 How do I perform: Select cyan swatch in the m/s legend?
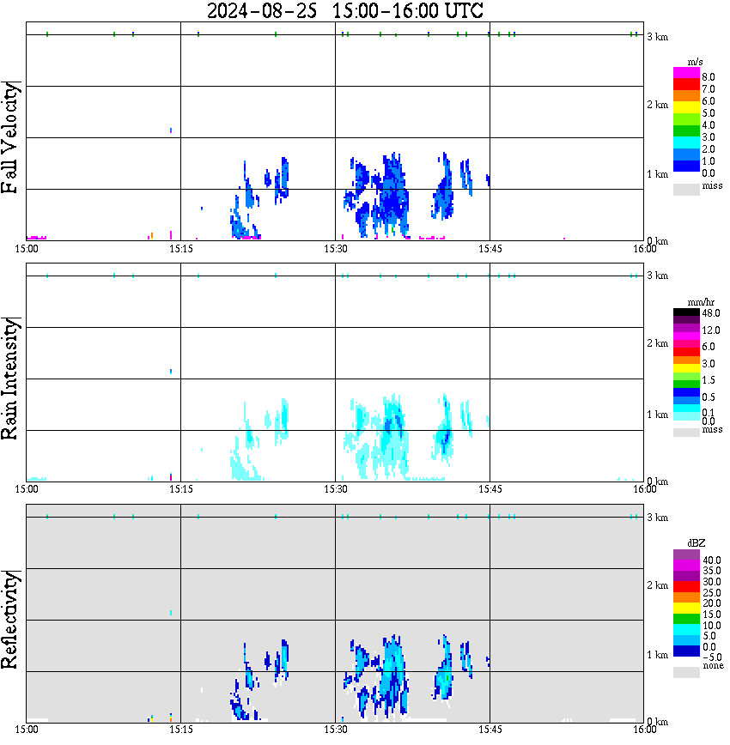point(686,142)
